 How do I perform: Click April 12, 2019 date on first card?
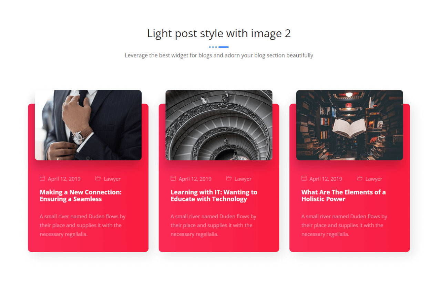coord(64,179)
